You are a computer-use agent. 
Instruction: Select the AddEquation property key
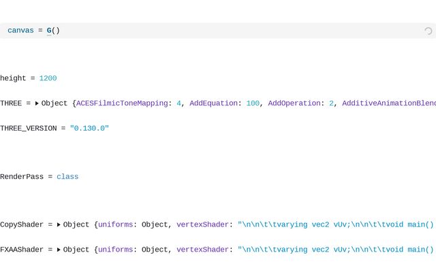pos(214,103)
